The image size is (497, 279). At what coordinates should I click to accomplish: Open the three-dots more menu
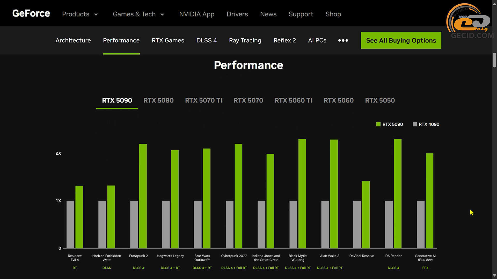click(x=343, y=40)
